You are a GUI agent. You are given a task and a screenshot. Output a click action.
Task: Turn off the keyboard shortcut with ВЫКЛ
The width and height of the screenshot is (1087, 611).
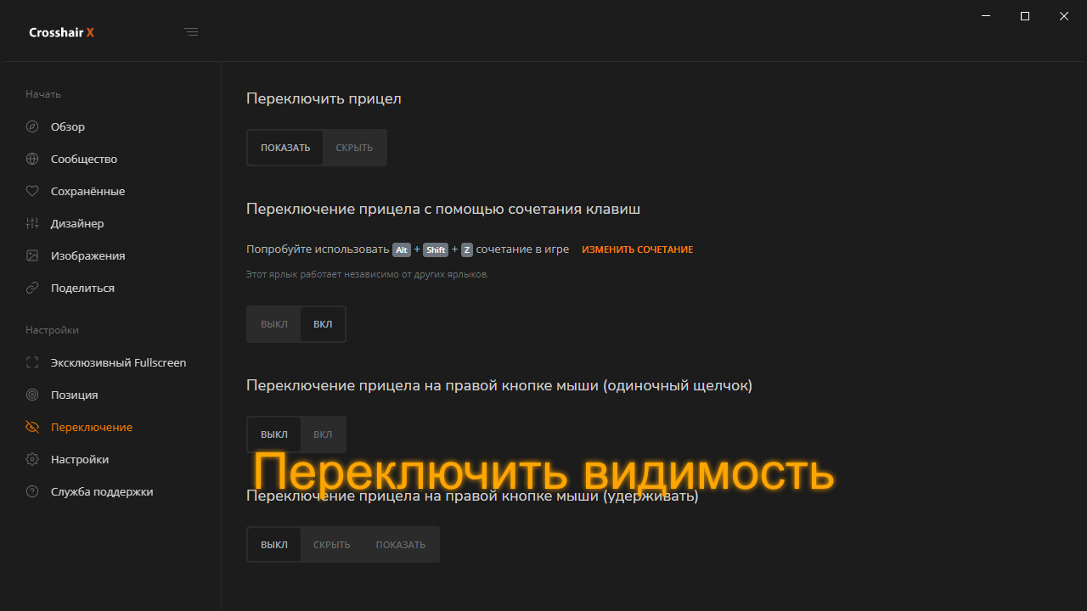coord(274,324)
